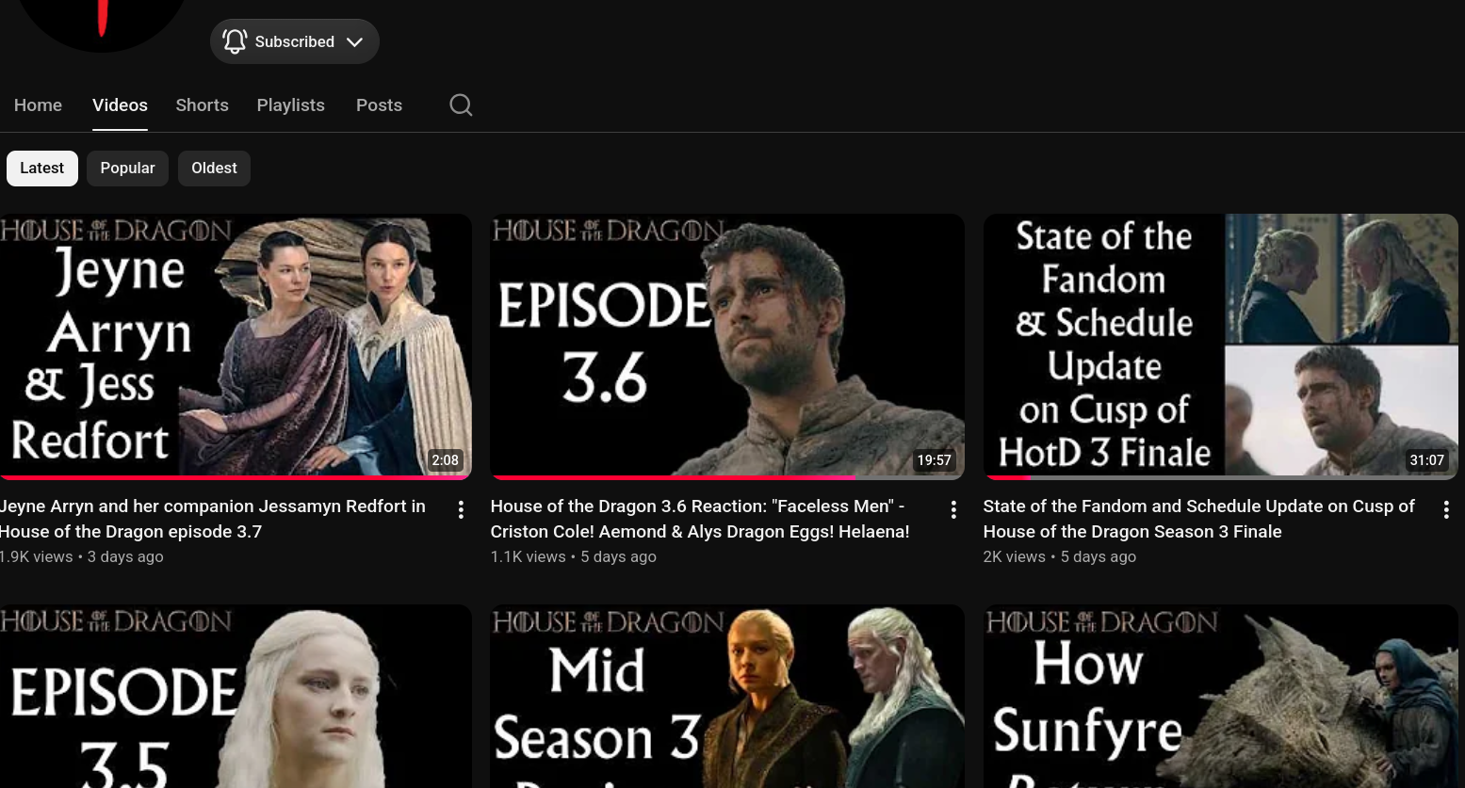Click the 31:07 duration badge
The width and height of the screenshot is (1465, 788).
1426,460
